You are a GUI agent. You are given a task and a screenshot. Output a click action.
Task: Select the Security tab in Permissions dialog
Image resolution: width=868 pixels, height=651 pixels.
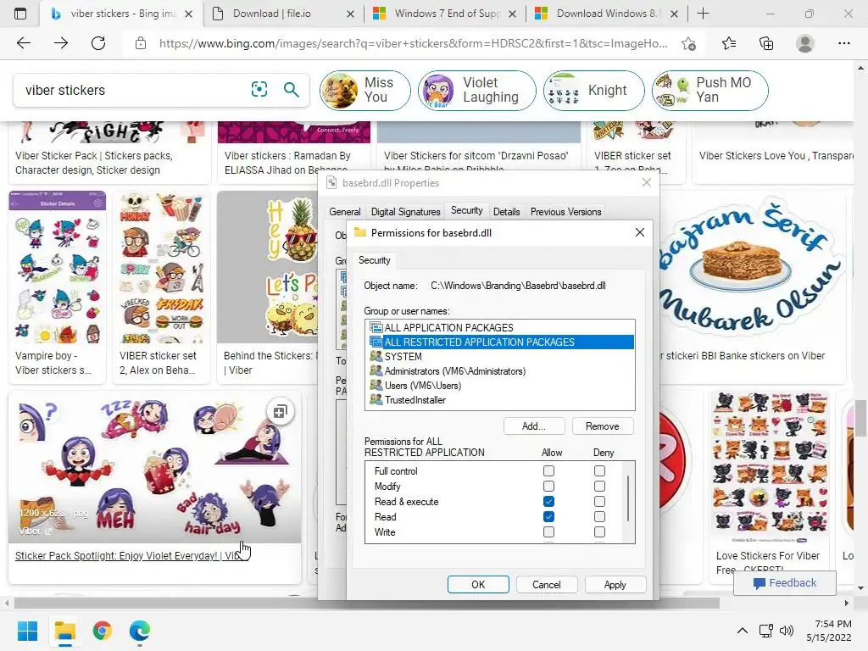point(374,260)
